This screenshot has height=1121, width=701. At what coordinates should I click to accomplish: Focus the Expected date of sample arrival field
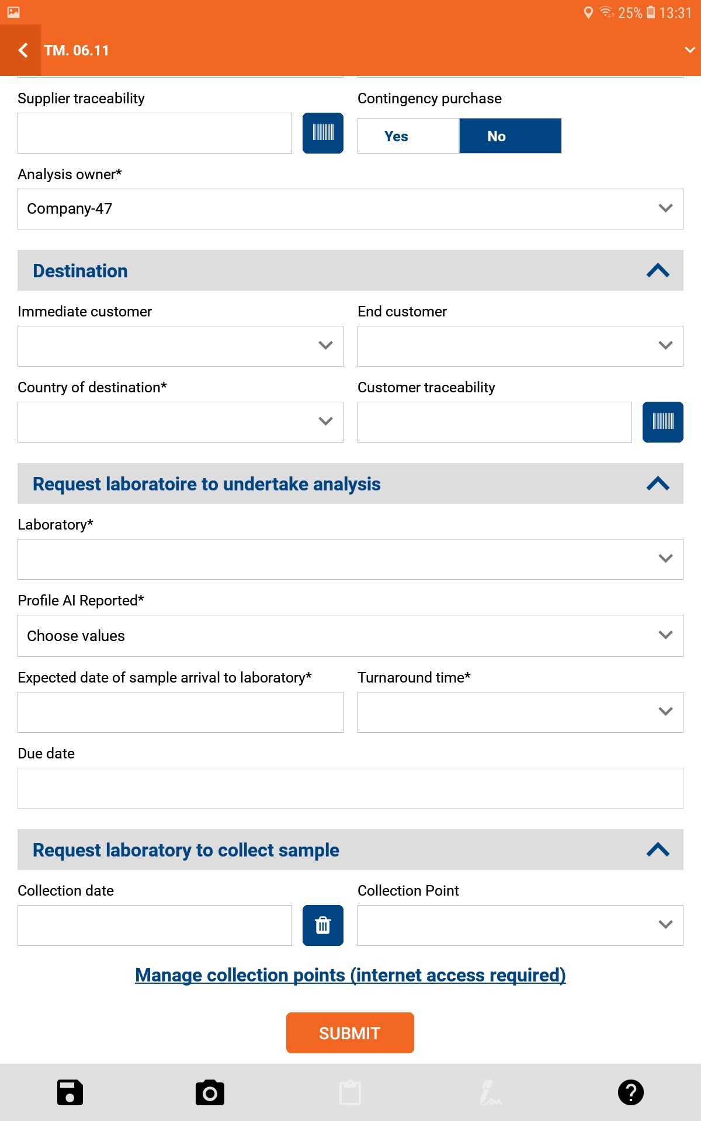coord(181,712)
